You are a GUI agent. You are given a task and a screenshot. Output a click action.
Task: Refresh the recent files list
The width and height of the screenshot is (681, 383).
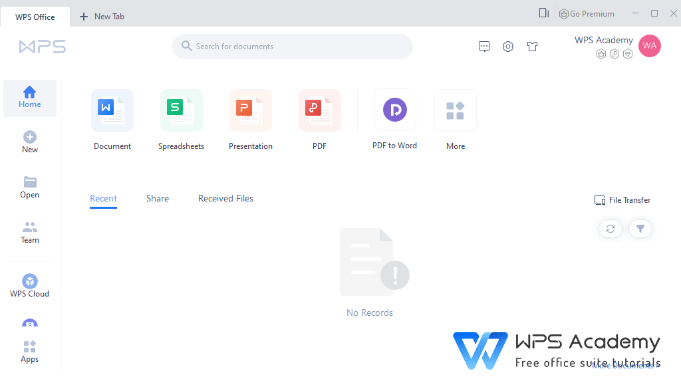pyautogui.click(x=611, y=229)
